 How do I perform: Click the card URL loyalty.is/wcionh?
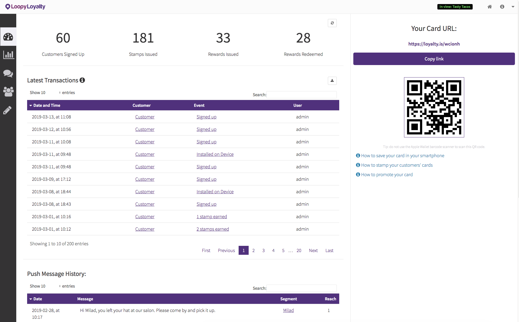pos(433,44)
